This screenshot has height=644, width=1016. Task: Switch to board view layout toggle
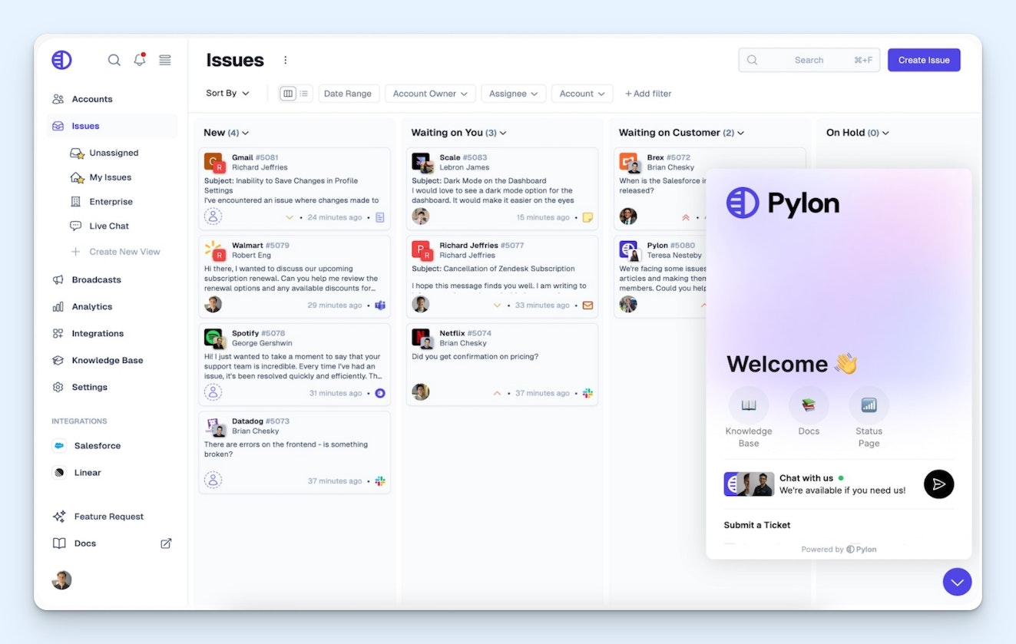(288, 94)
